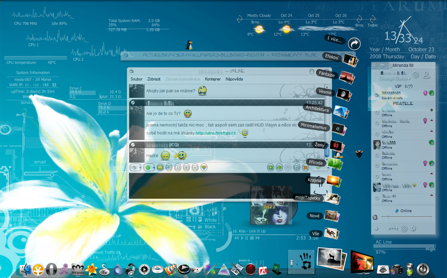This screenshot has height=278, width=447.
Task: Open the wolf moon photo thumbnail
Action: [329, 258]
